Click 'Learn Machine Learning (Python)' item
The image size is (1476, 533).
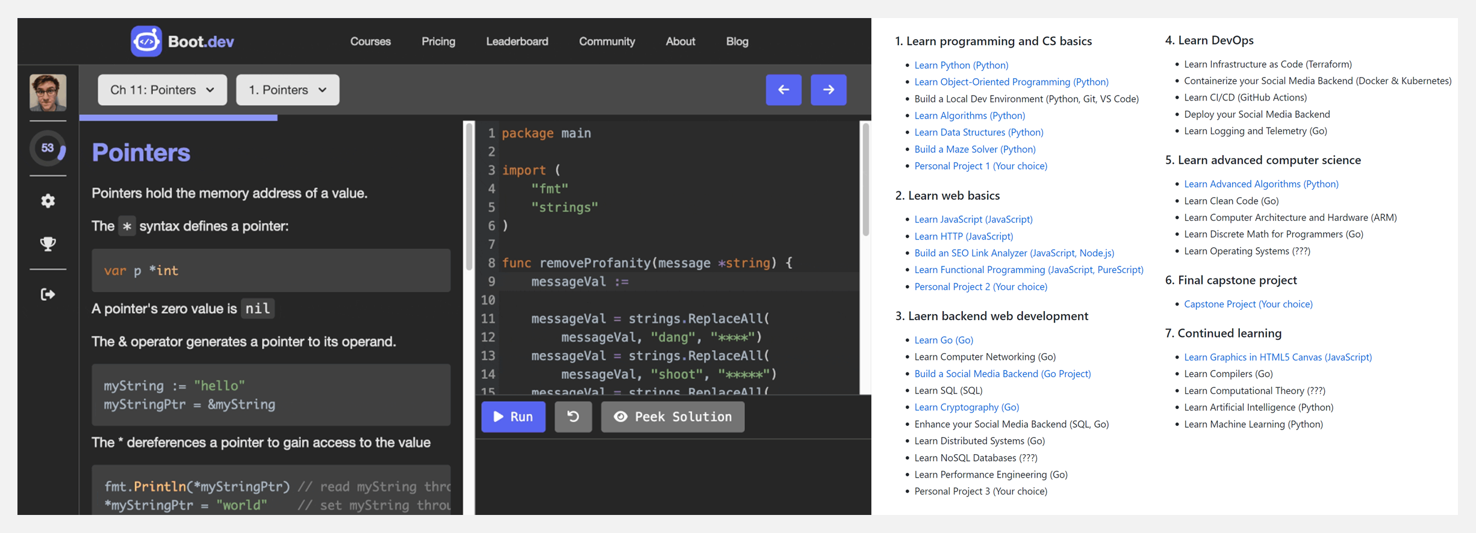(x=1253, y=424)
